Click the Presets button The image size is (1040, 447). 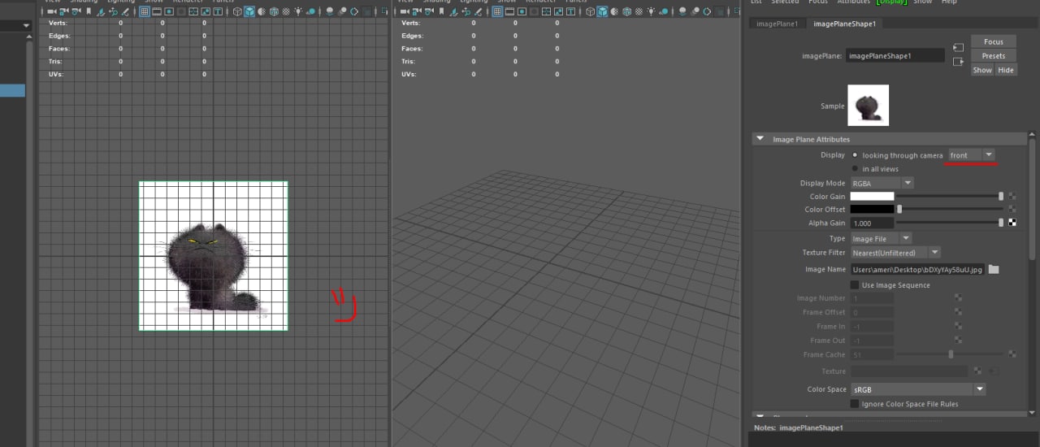994,56
